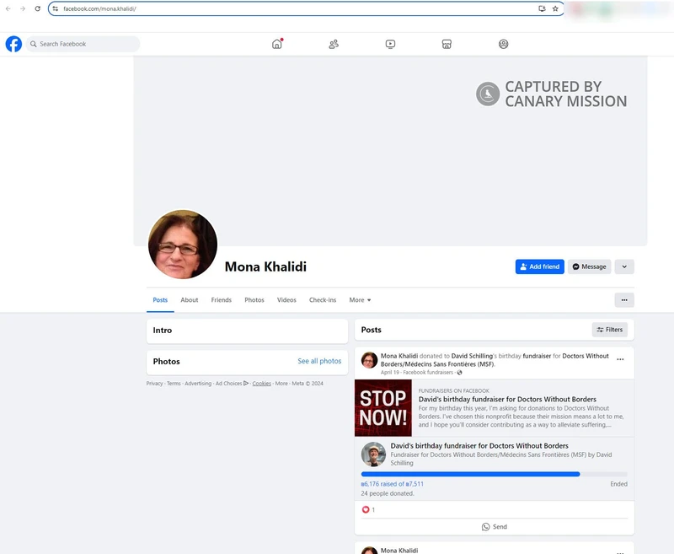This screenshot has width=674, height=554.
Task: Expand the Ad Choices disclosure arrow
Action: pos(245,383)
